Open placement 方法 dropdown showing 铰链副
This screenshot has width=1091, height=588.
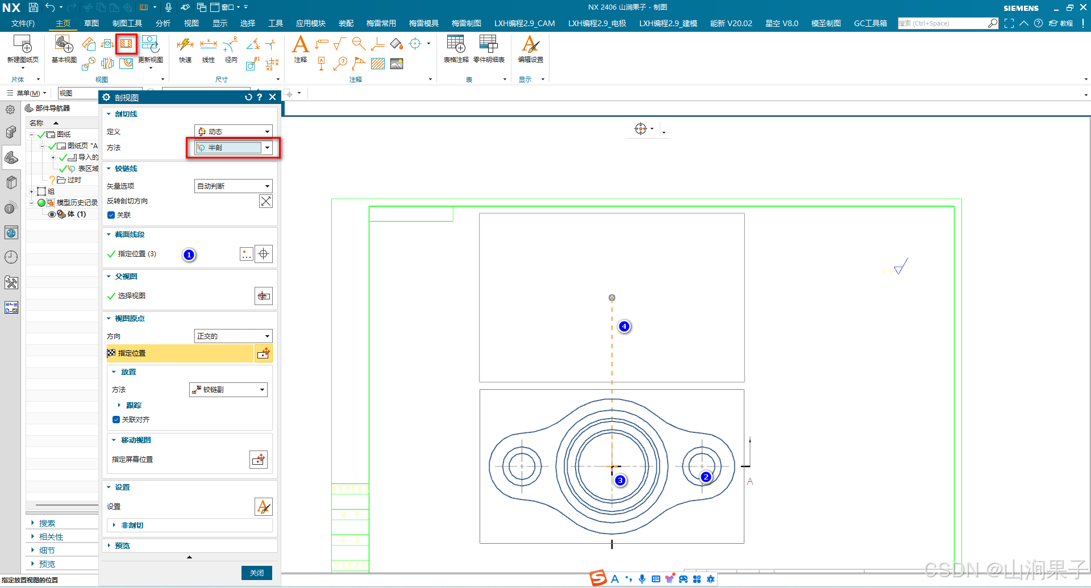[228, 390]
